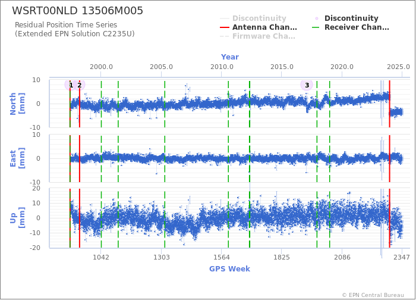Click the 2347 GPS week tick label
This screenshot has height=300, width=416.
click(x=402, y=257)
